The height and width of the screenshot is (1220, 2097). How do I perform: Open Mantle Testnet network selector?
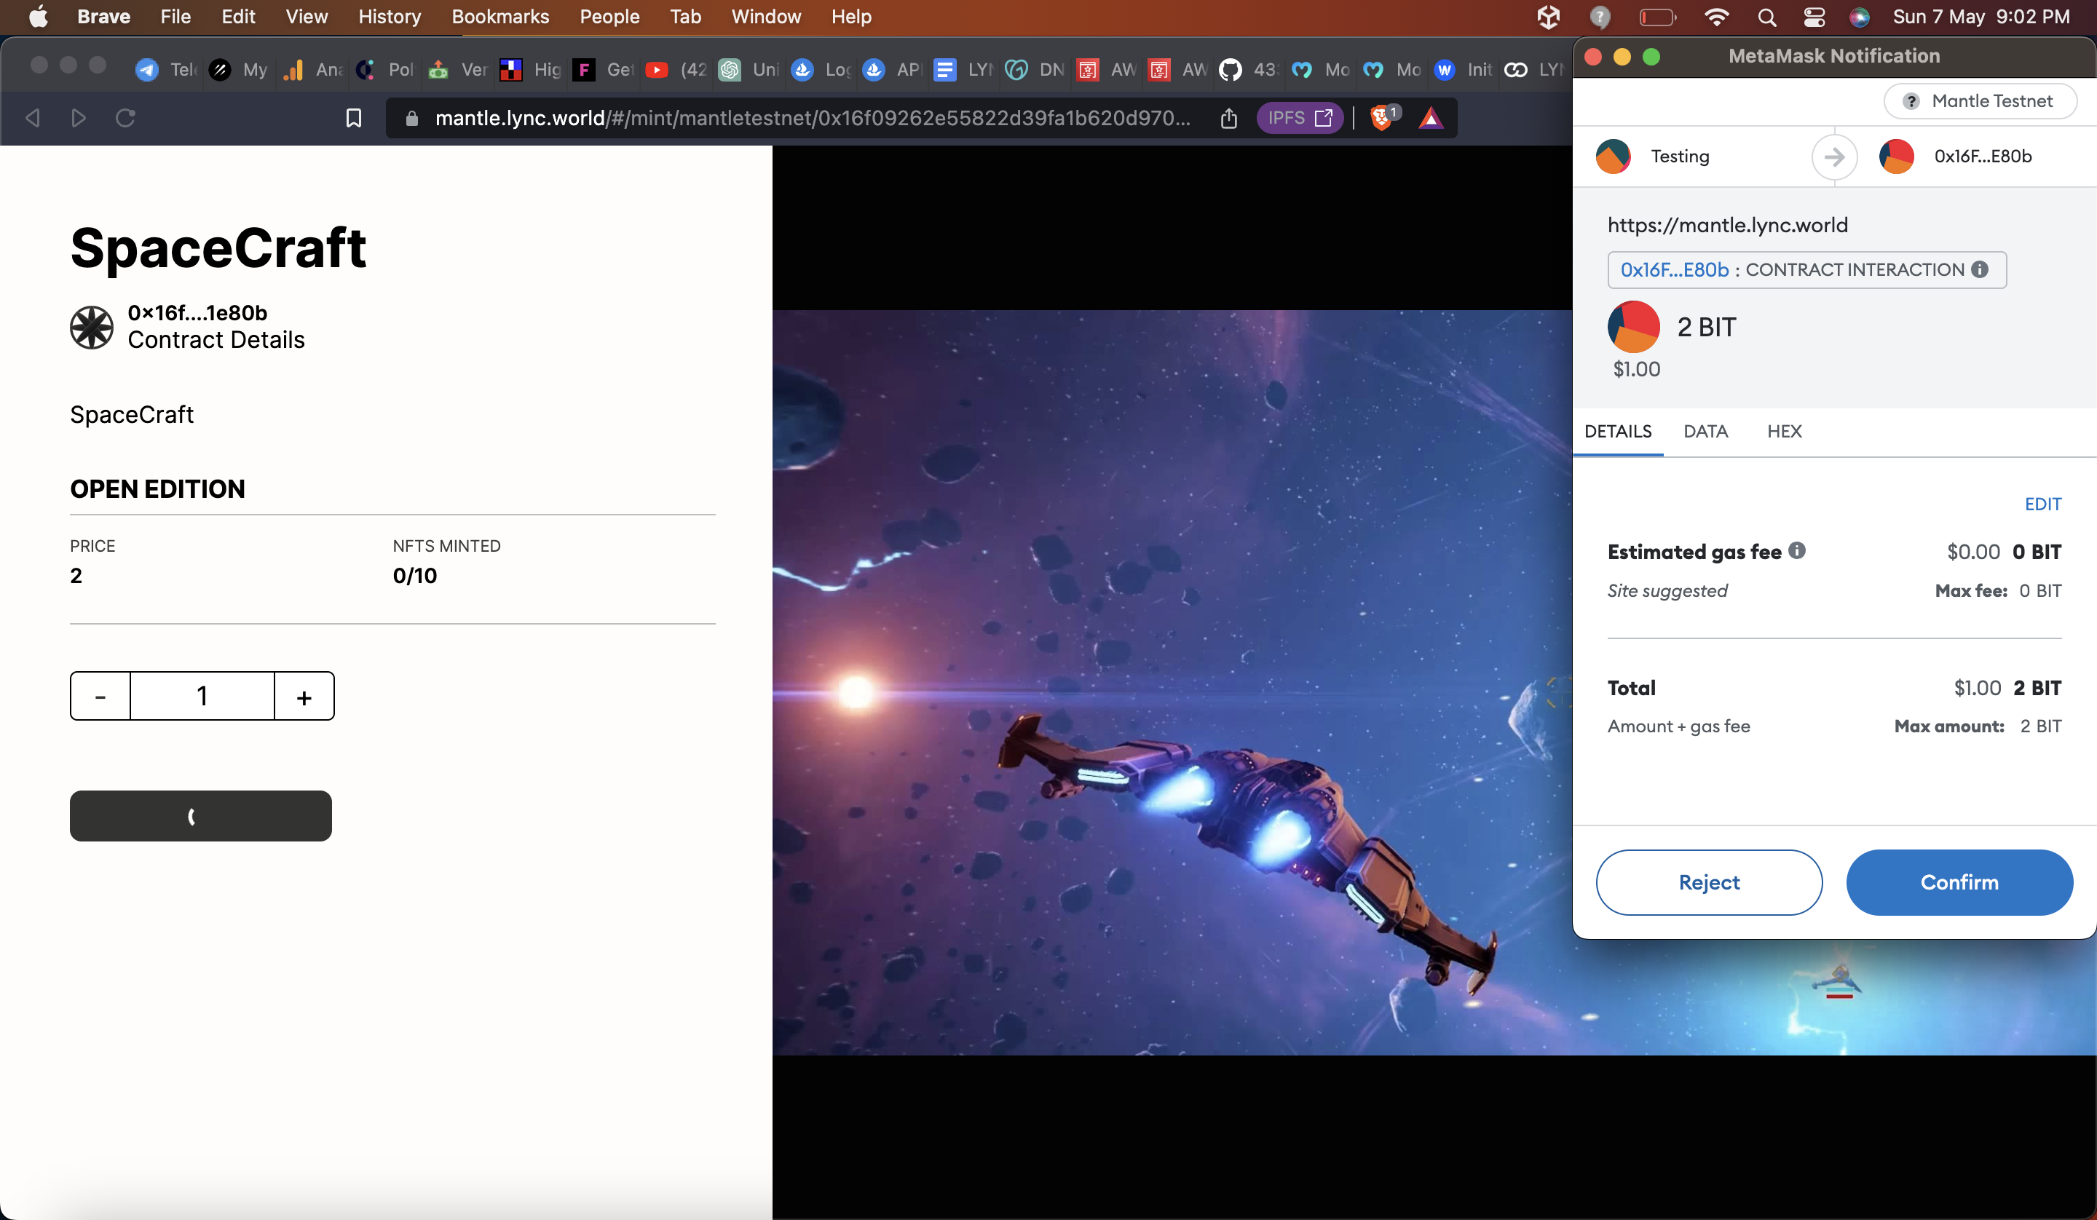pos(1980,100)
